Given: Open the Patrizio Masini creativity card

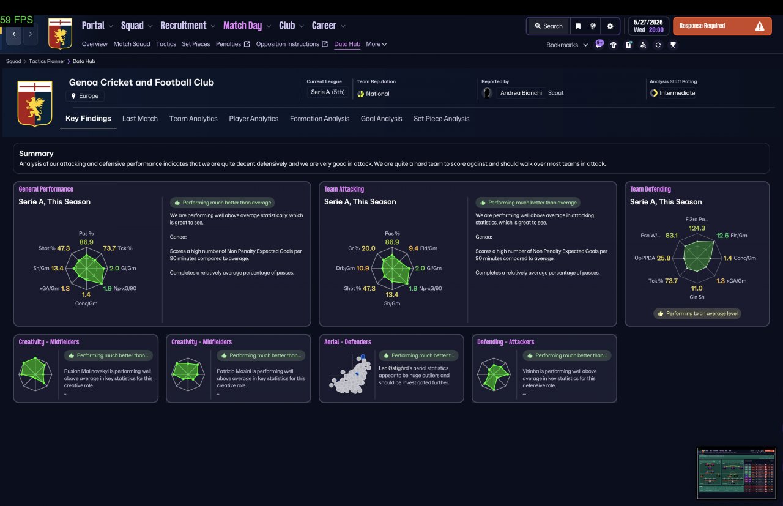Looking at the screenshot, I should [x=239, y=368].
